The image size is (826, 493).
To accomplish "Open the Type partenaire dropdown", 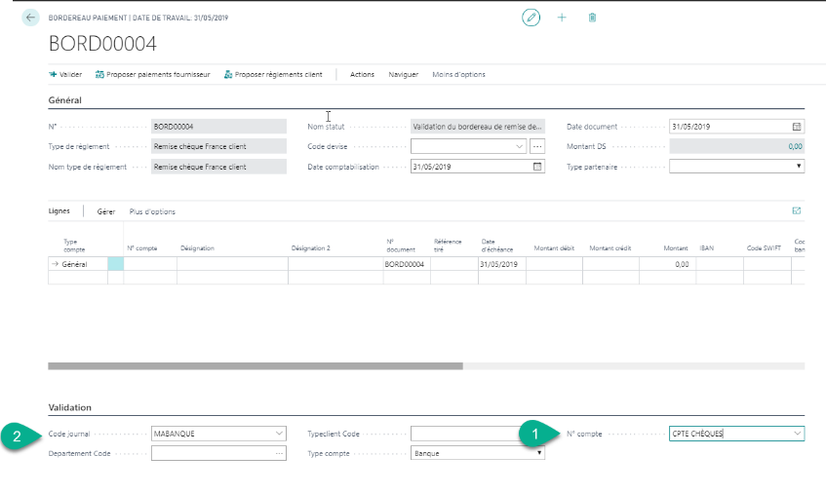I will pyautogui.click(x=799, y=167).
